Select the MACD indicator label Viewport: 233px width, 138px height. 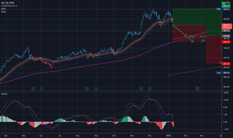click(x=4, y=94)
